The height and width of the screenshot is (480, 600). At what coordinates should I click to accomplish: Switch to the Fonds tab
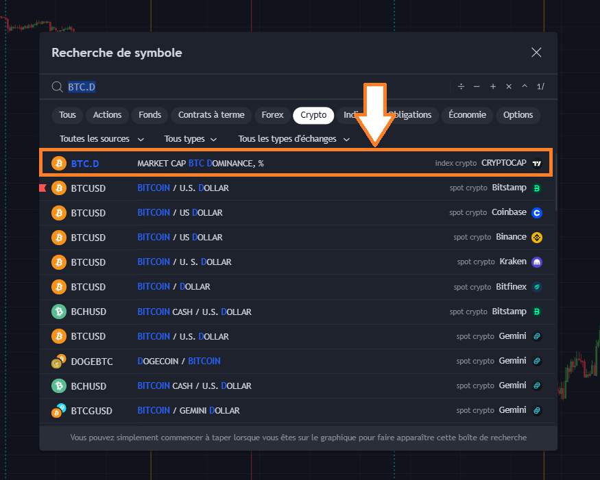click(149, 115)
